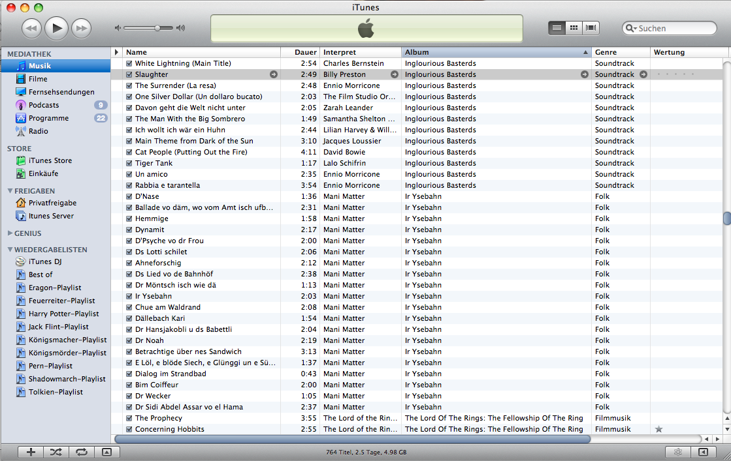Open search options magnifier dropdown

[x=631, y=29]
